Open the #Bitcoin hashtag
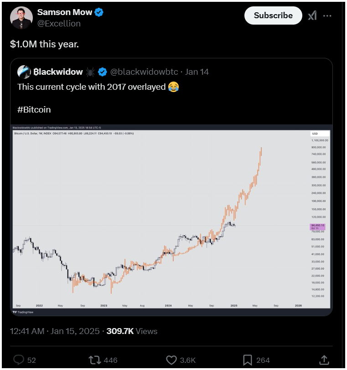Viewport: 347px width, 370px height. 34,110
